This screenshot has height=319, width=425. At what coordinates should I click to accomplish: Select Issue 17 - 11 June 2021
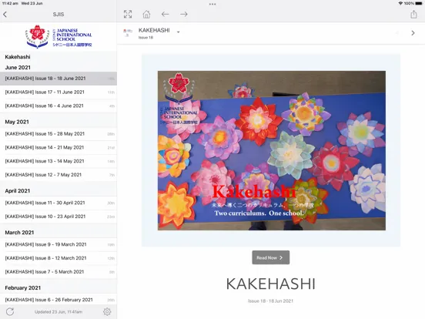(59, 92)
